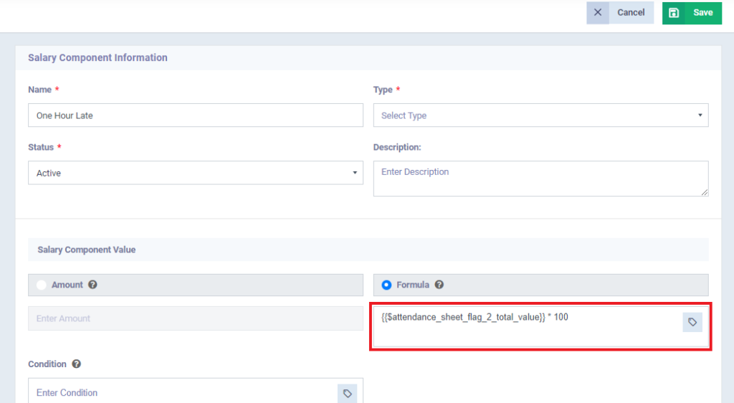Click the Salary Component Information heading

click(x=97, y=57)
